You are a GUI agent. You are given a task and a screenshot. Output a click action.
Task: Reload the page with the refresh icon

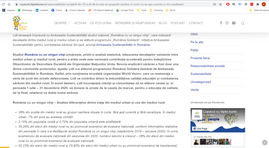(x=3, y=4)
